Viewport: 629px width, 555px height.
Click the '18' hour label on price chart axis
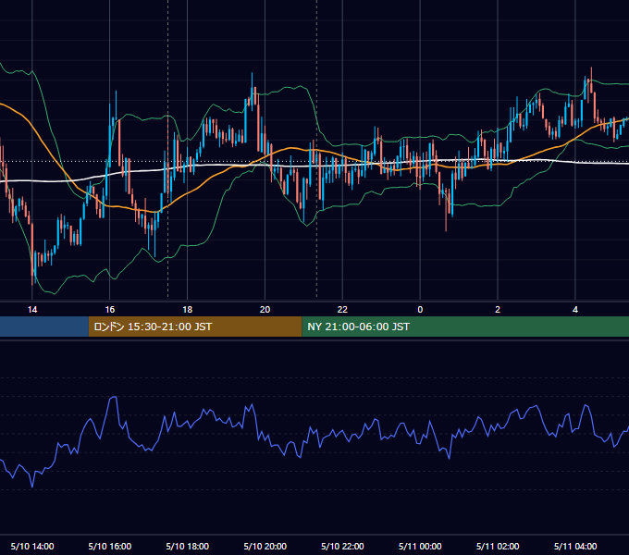tap(188, 310)
